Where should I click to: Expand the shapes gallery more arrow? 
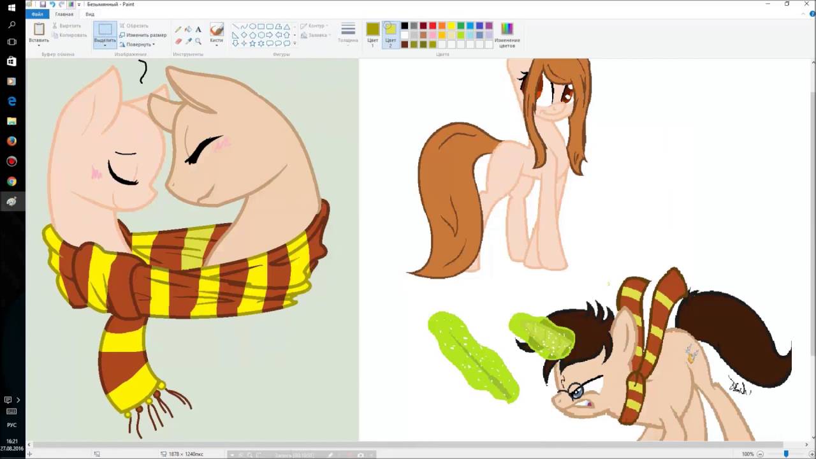coord(295,43)
